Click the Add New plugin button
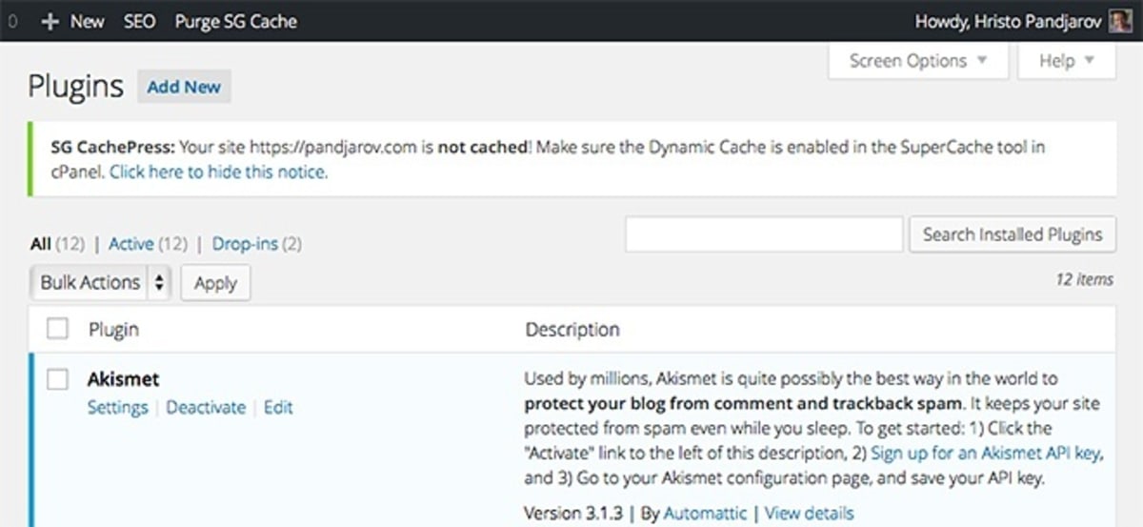 [x=184, y=87]
